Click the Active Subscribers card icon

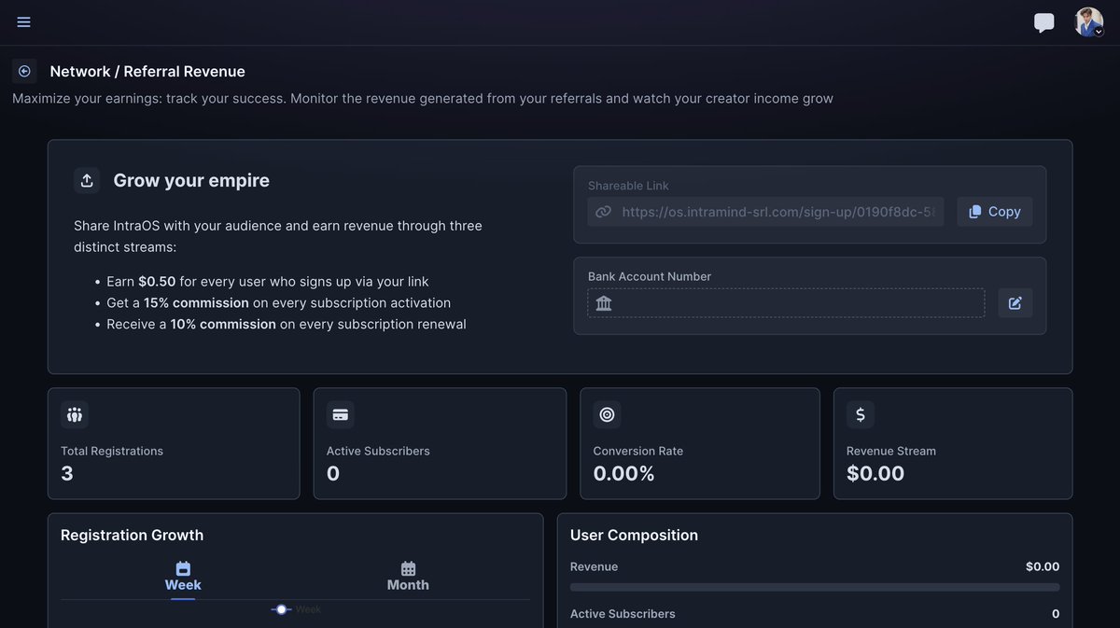point(341,414)
